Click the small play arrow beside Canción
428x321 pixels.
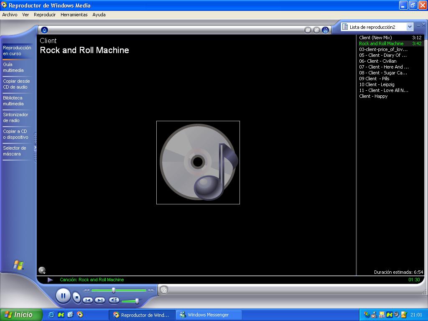[x=50, y=280]
